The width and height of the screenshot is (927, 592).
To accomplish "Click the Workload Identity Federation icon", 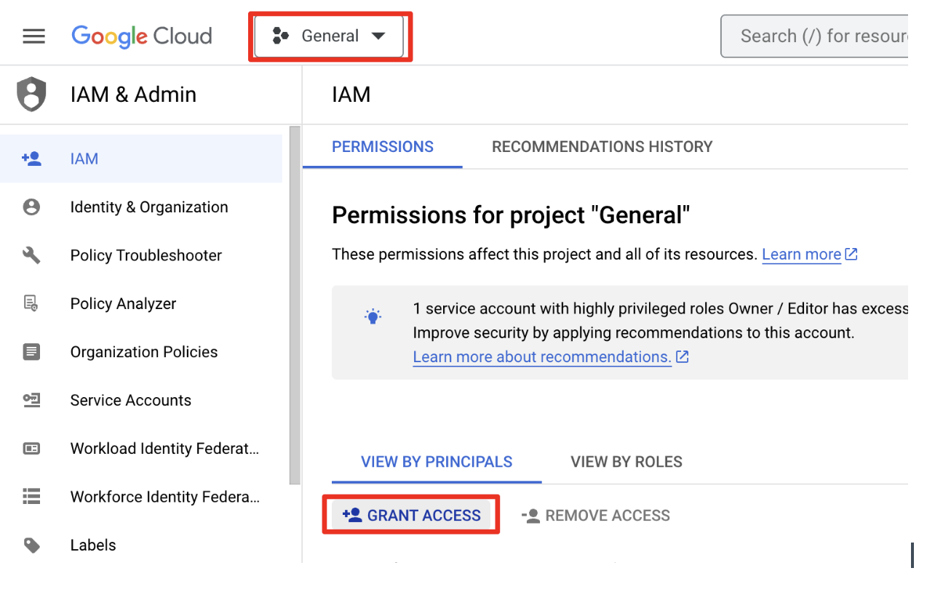I will 31,448.
